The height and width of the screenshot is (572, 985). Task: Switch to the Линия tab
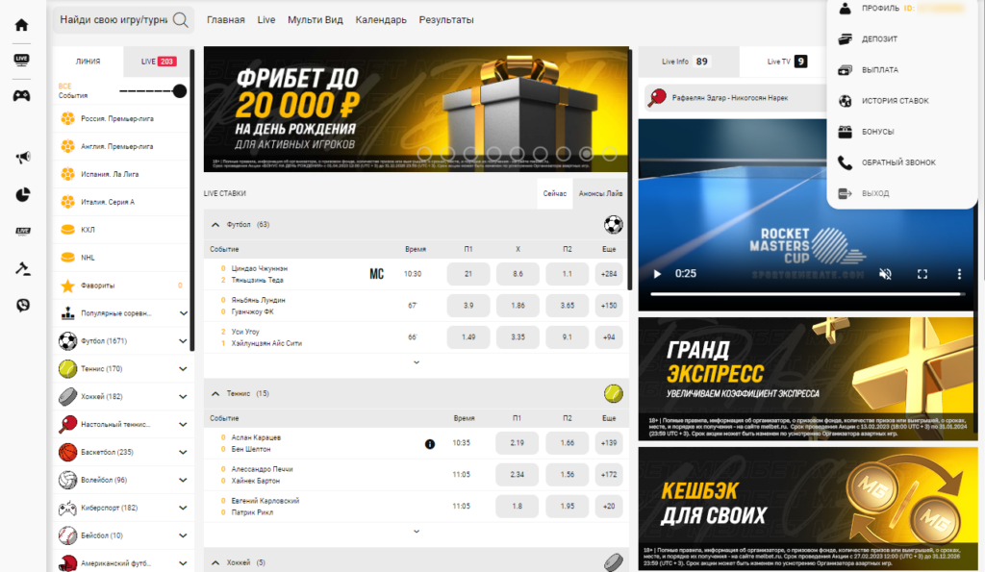point(88,62)
